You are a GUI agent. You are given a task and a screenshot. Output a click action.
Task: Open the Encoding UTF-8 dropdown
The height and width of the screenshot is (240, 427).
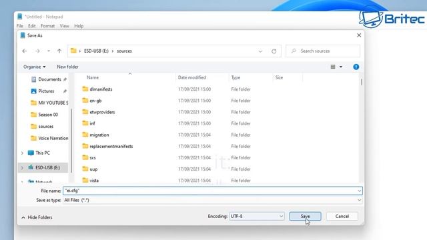point(257,216)
